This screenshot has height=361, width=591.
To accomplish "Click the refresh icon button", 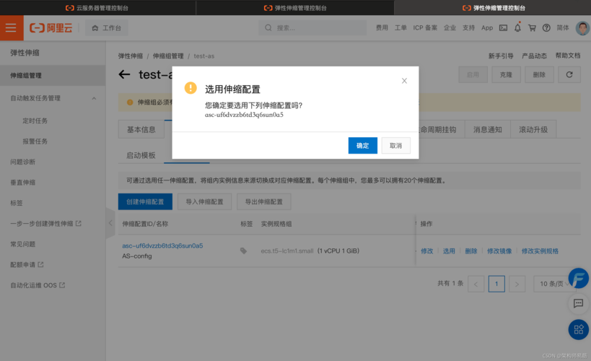I will coord(569,74).
